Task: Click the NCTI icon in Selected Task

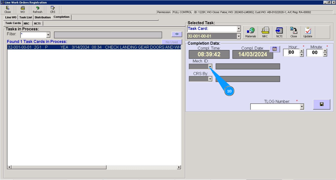Action: point(279,32)
